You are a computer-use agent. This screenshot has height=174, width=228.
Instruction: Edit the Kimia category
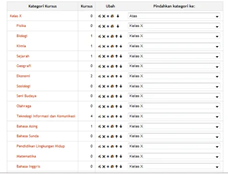100,46
